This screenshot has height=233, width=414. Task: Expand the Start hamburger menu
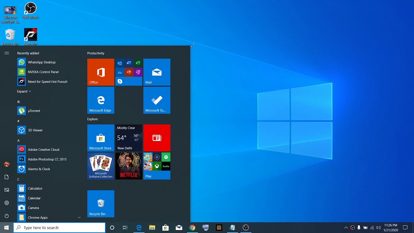6,53
